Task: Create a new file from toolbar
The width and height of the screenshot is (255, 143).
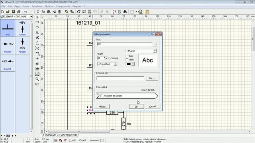Action: tap(3, 12)
